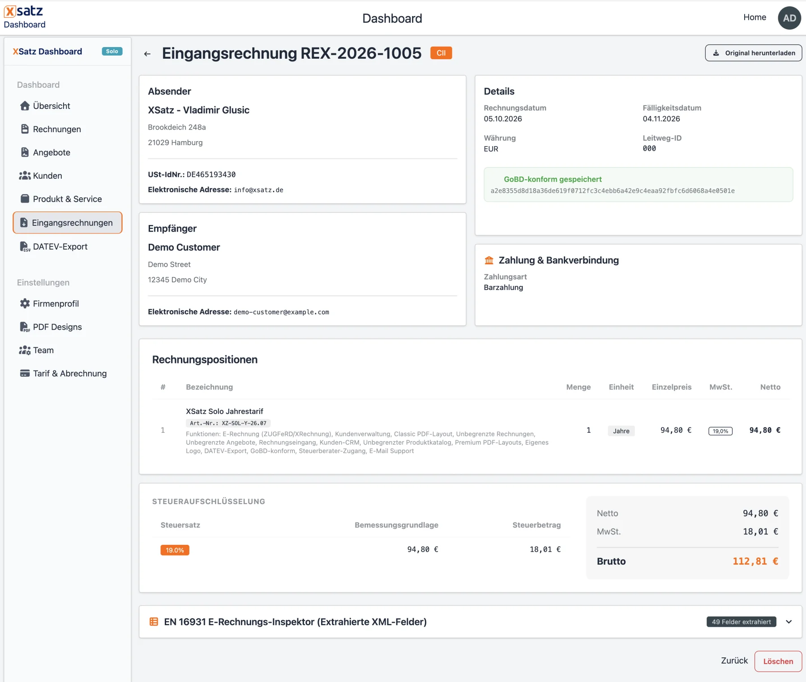The height and width of the screenshot is (682, 806).
Task: Click the Löschen button
Action: coord(778,661)
